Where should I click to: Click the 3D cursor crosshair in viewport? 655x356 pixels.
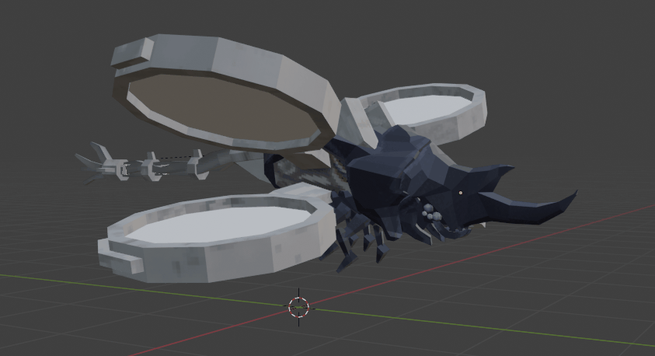298,307
